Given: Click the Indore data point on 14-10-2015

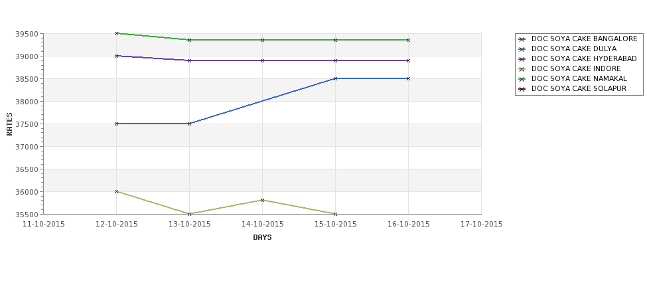Looking at the screenshot, I should tap(262, 201).
